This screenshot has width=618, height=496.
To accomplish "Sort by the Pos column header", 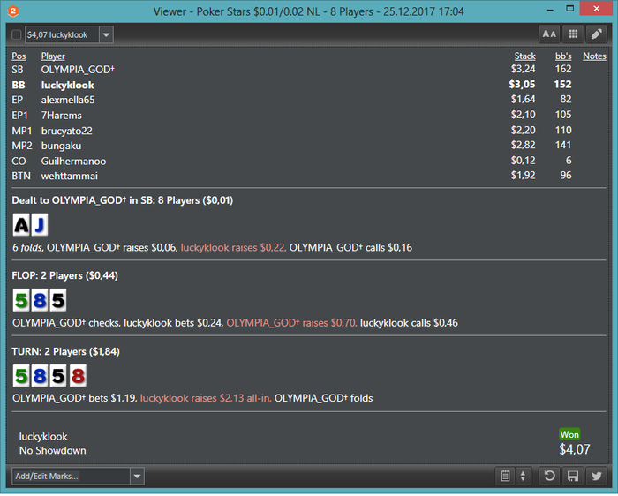I will [x=19, y=56].
